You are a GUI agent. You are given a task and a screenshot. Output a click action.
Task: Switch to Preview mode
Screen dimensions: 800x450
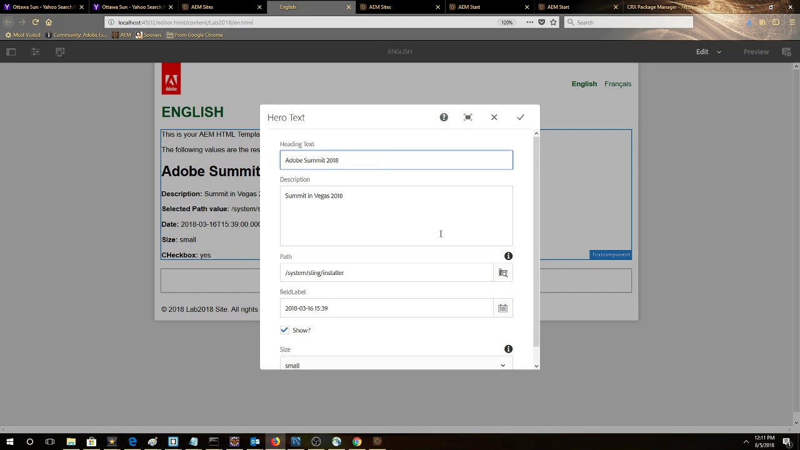coord(756,52)
